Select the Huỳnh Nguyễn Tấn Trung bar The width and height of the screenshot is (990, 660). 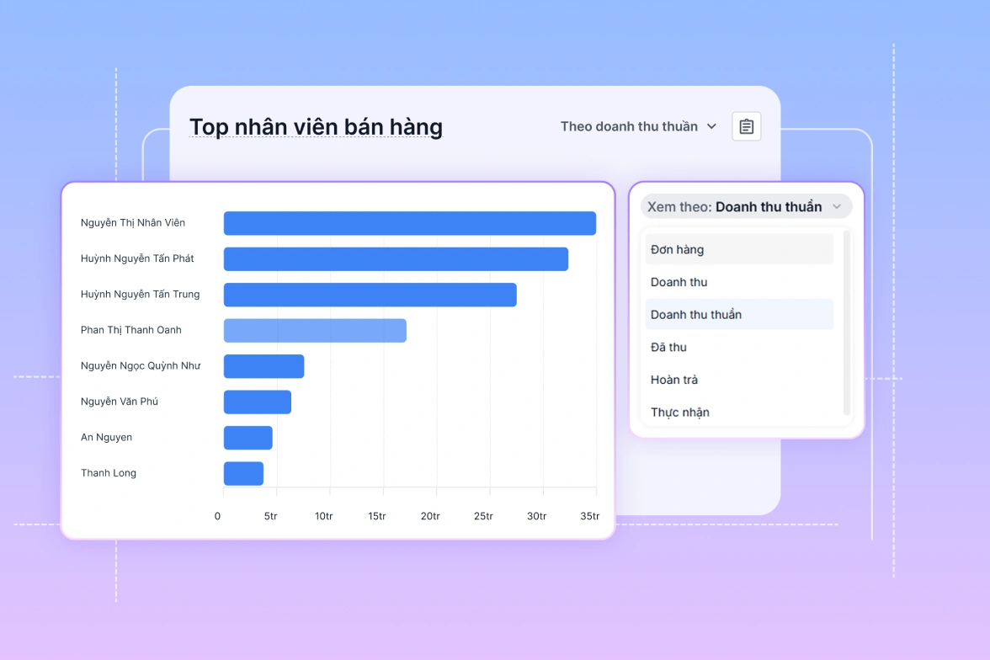(370, 295)
